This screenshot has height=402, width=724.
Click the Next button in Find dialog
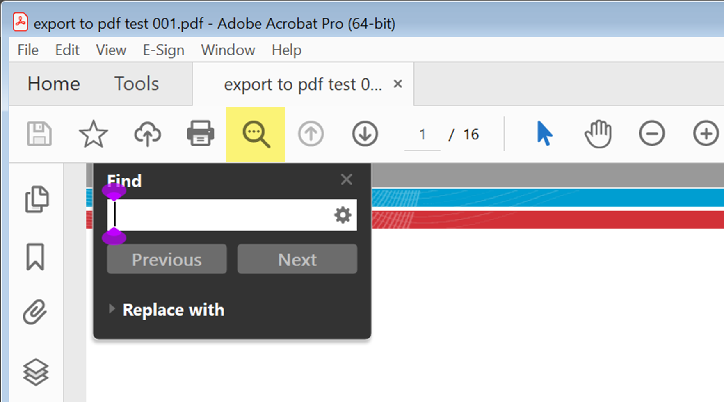(x=297, y=259)
